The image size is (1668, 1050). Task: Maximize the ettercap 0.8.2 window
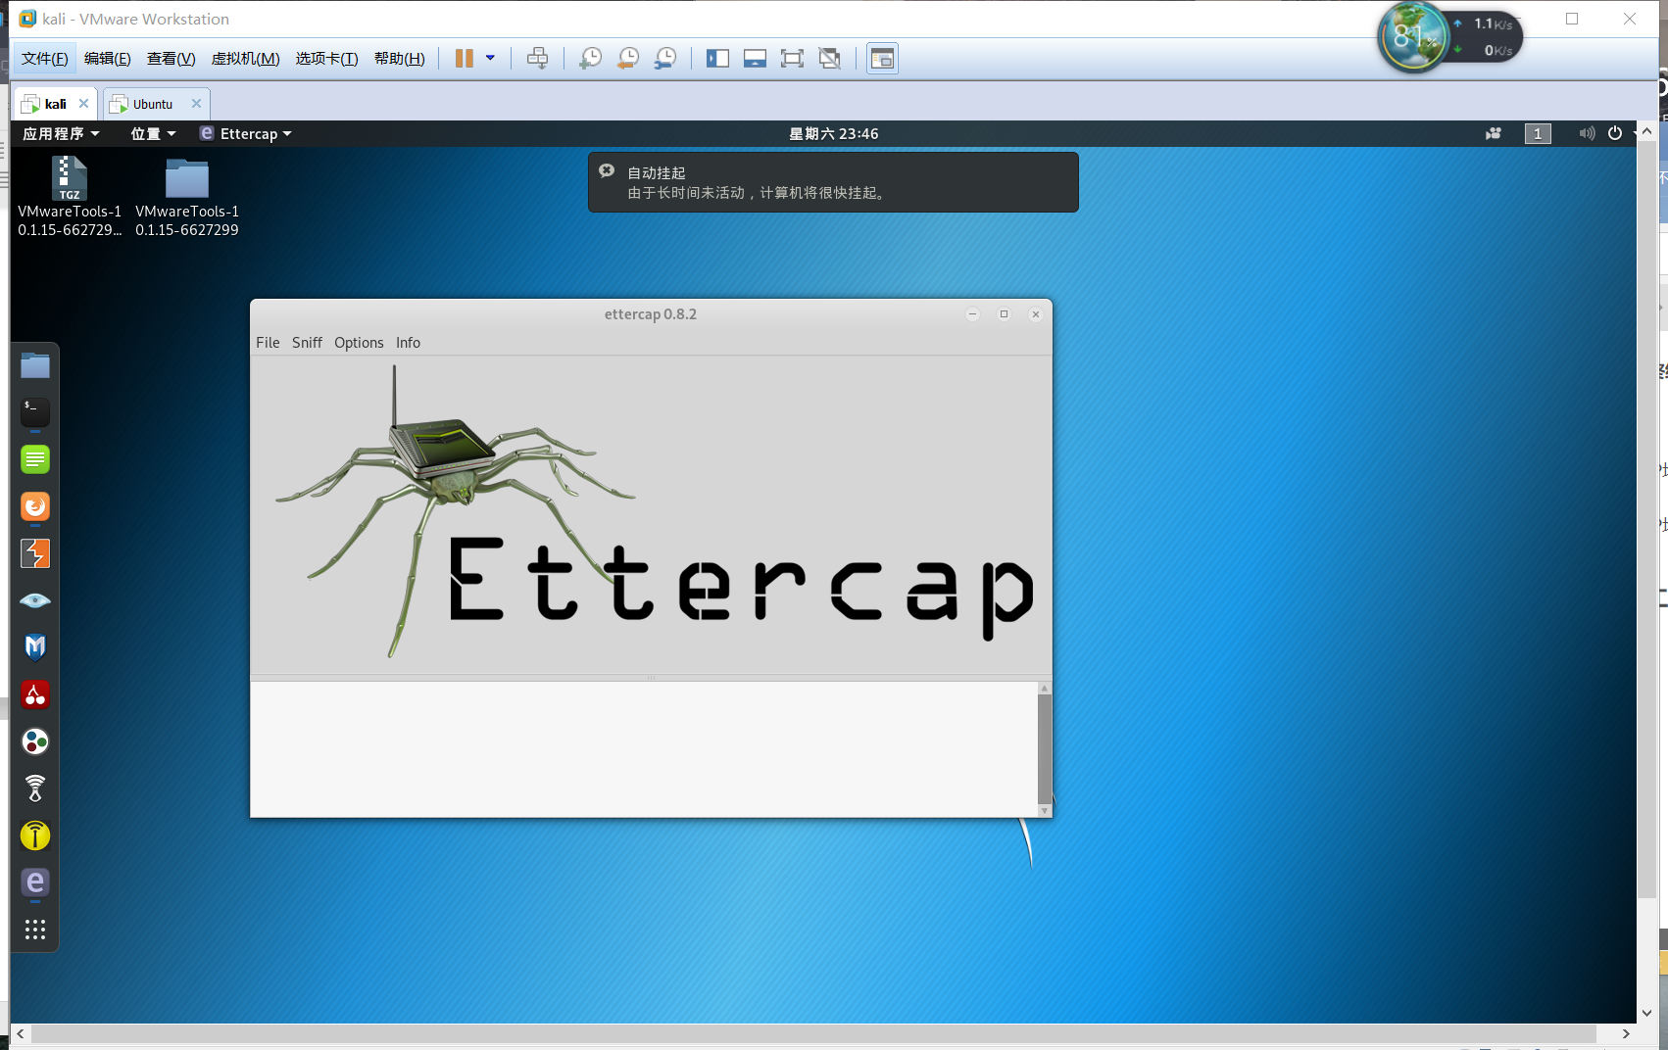[1004, 314]
